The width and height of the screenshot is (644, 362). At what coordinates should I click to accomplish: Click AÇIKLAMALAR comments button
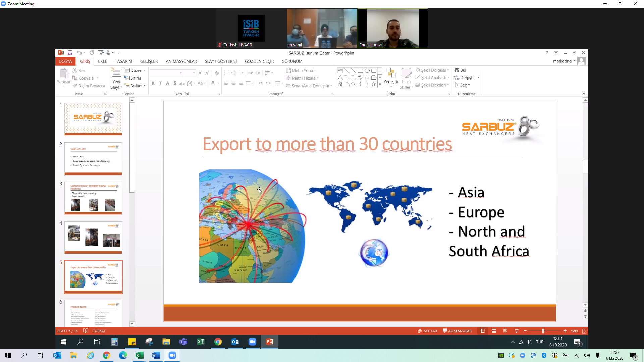pyautogui.click(x=457, y=331)
